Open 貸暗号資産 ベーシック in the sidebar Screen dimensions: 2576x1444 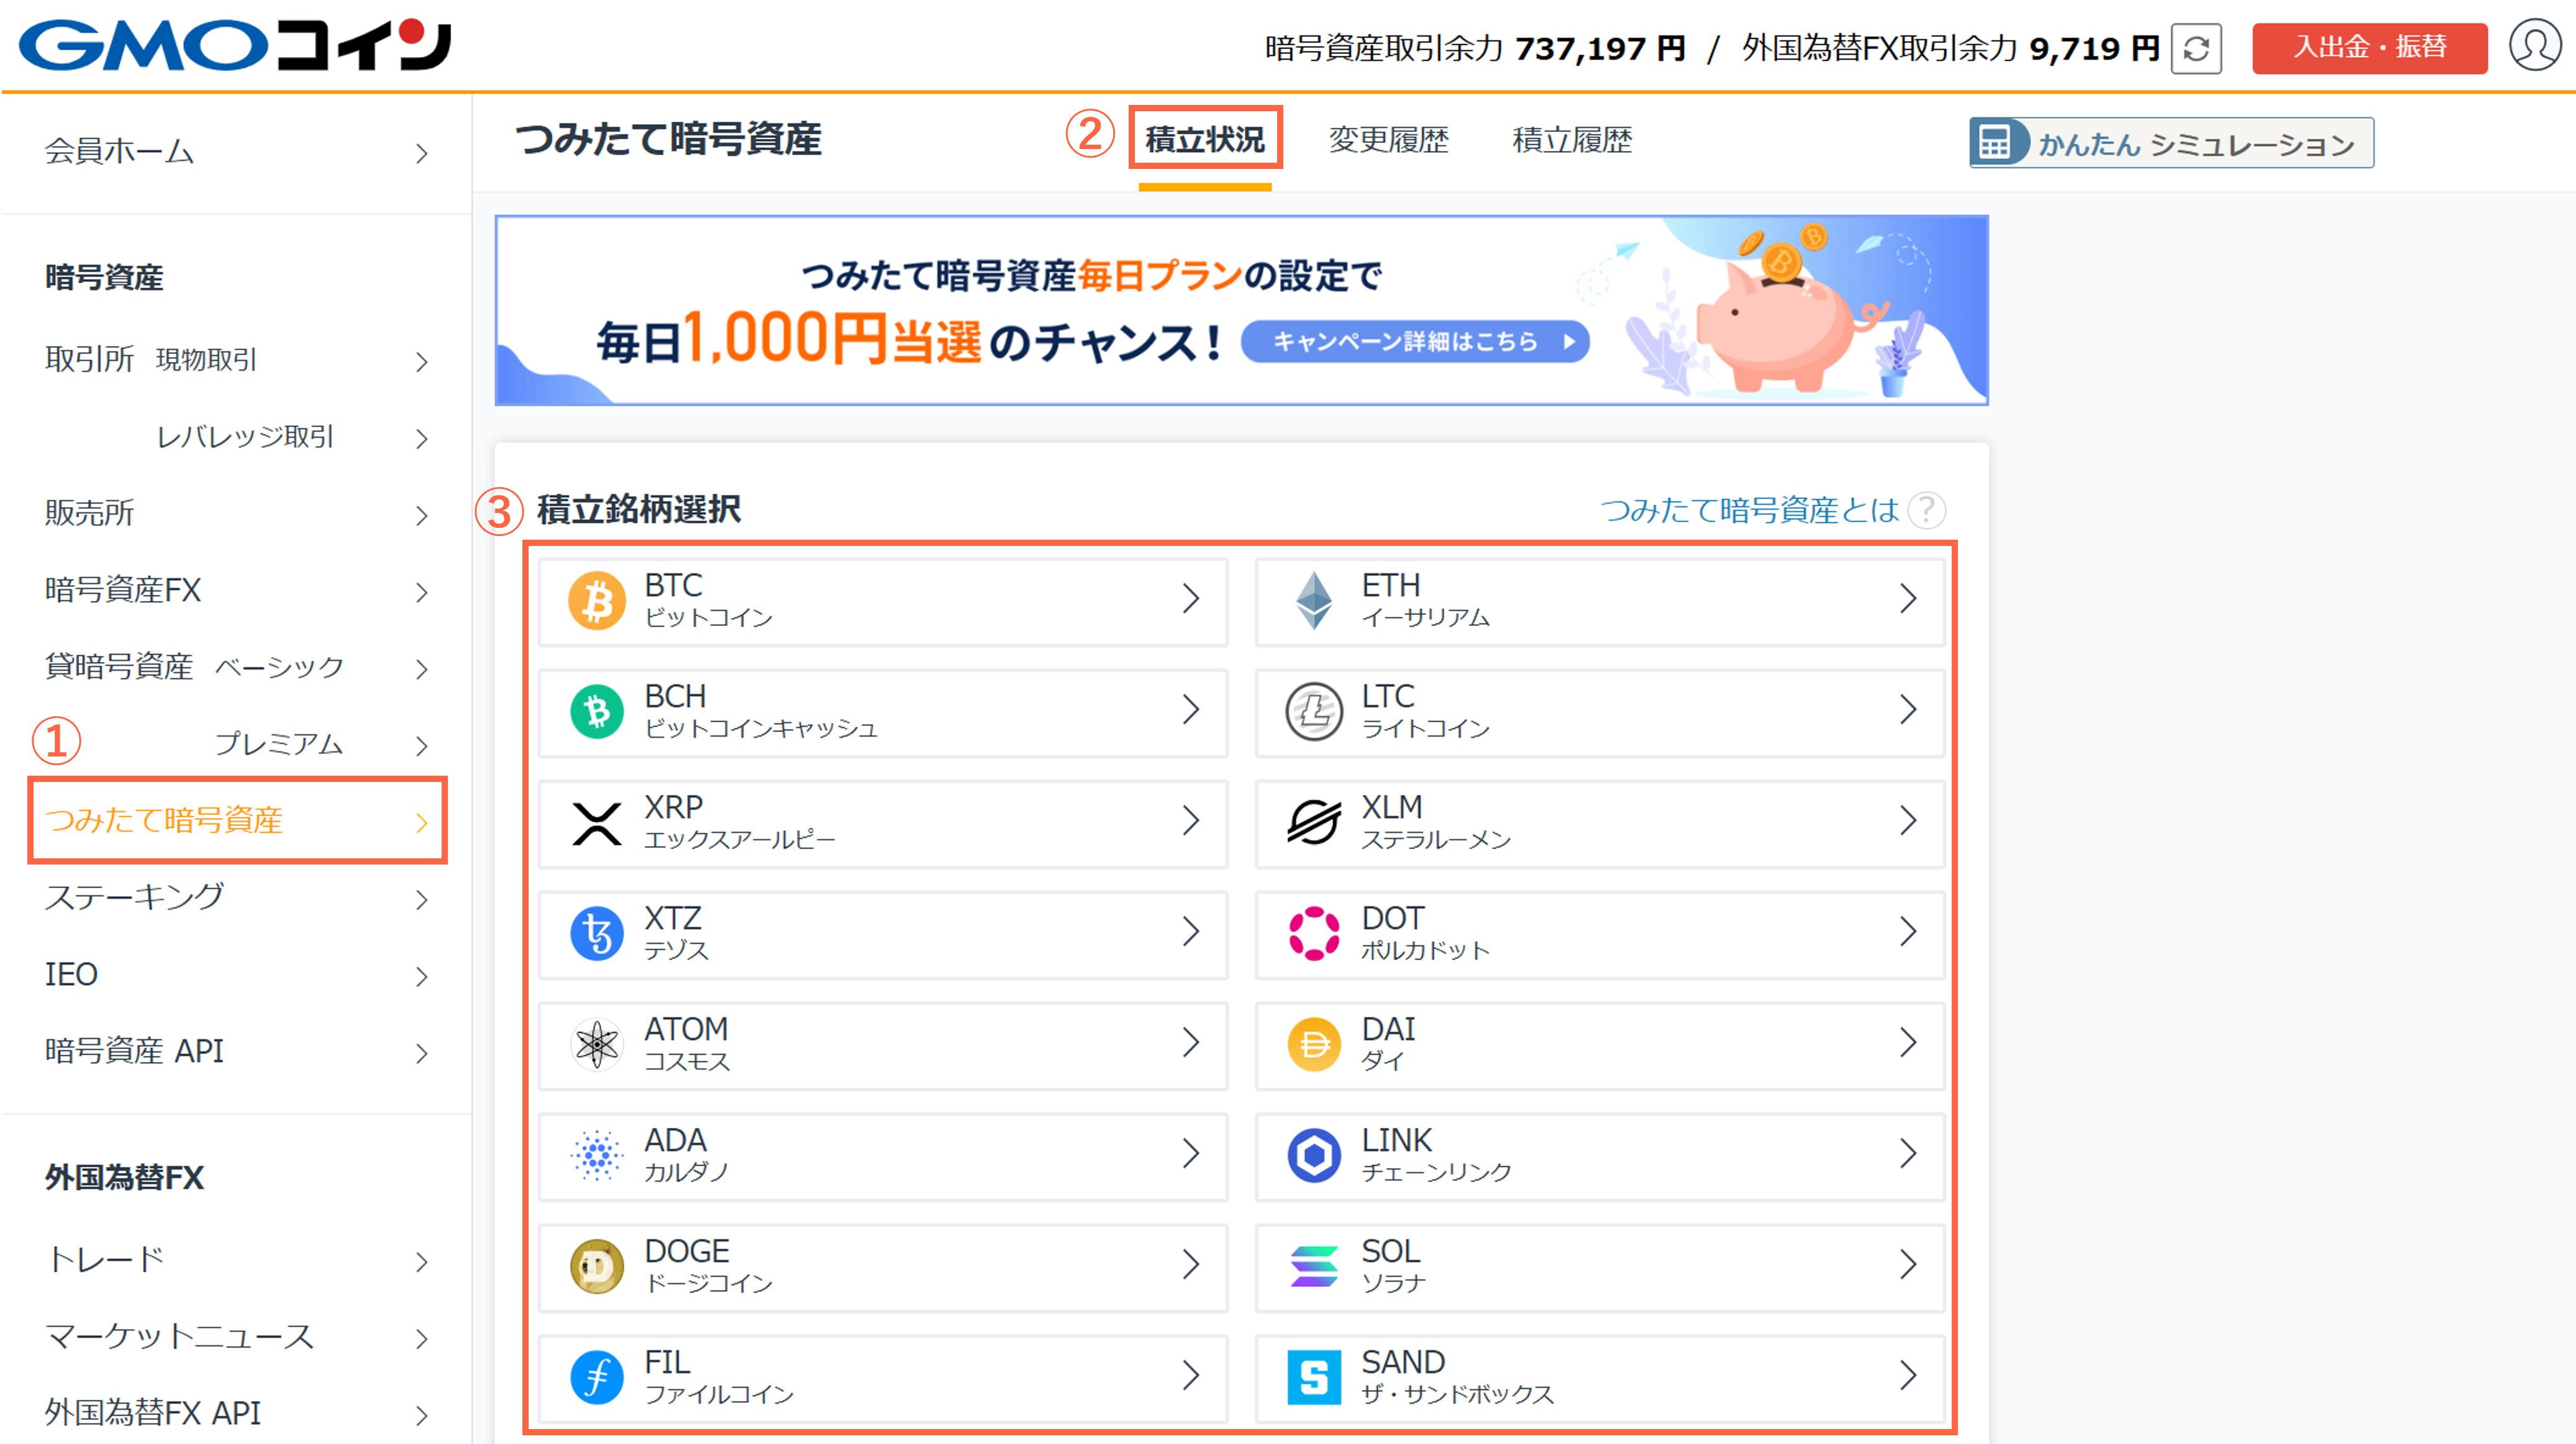coord(236,667)
